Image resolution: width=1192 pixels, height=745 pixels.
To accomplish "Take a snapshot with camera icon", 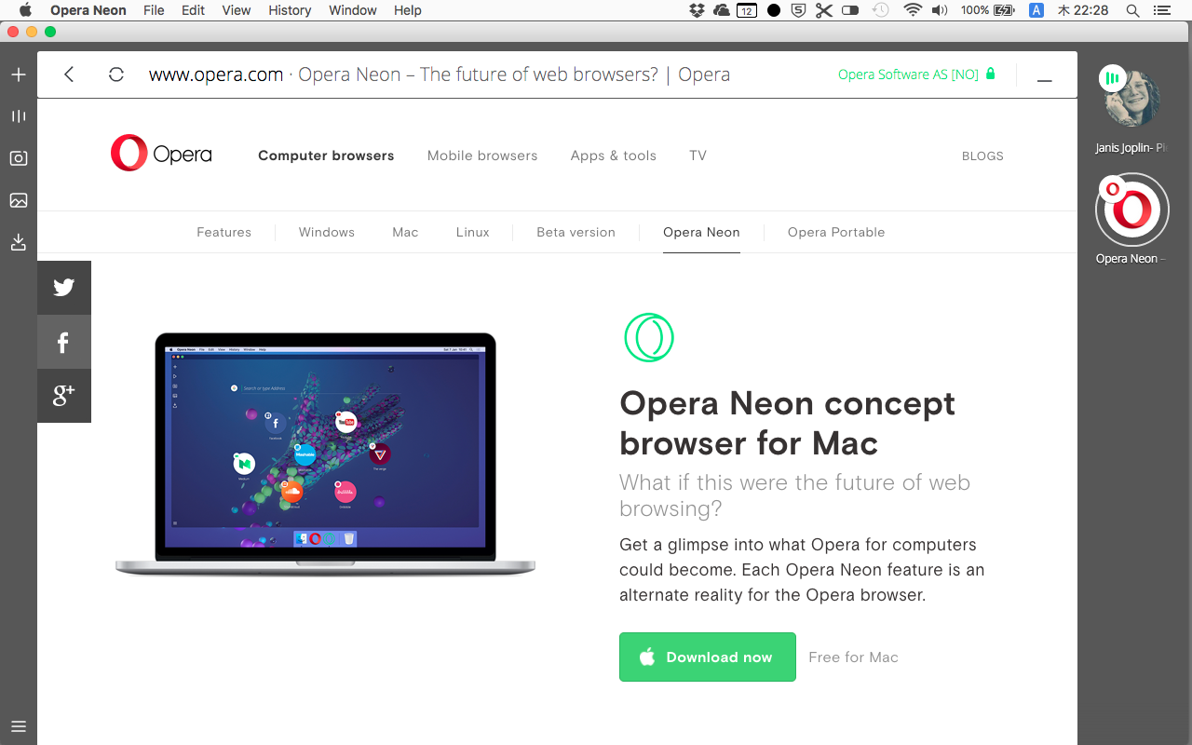I will click(x=19, y=158).
